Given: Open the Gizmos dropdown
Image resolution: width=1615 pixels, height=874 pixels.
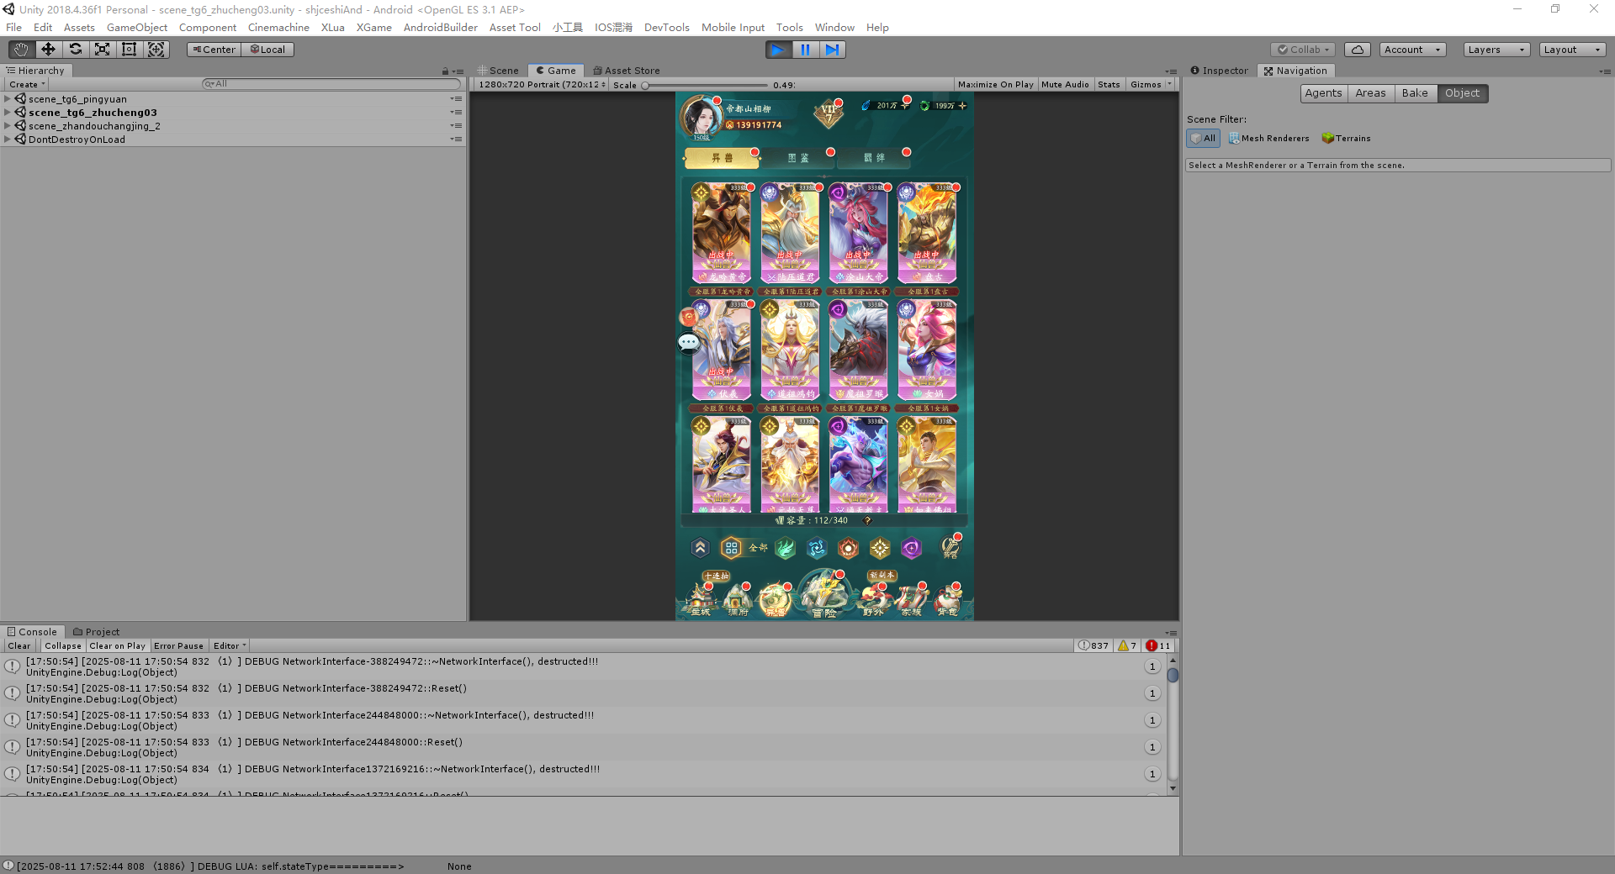Looking at the screenshot, I should pos(1151,85).
